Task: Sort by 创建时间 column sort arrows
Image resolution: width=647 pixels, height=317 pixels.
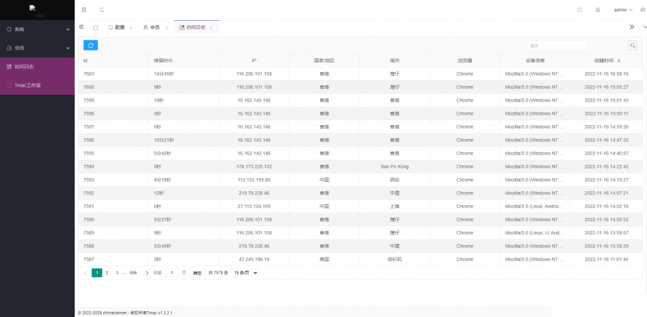Action: click(x=619, y=61)
